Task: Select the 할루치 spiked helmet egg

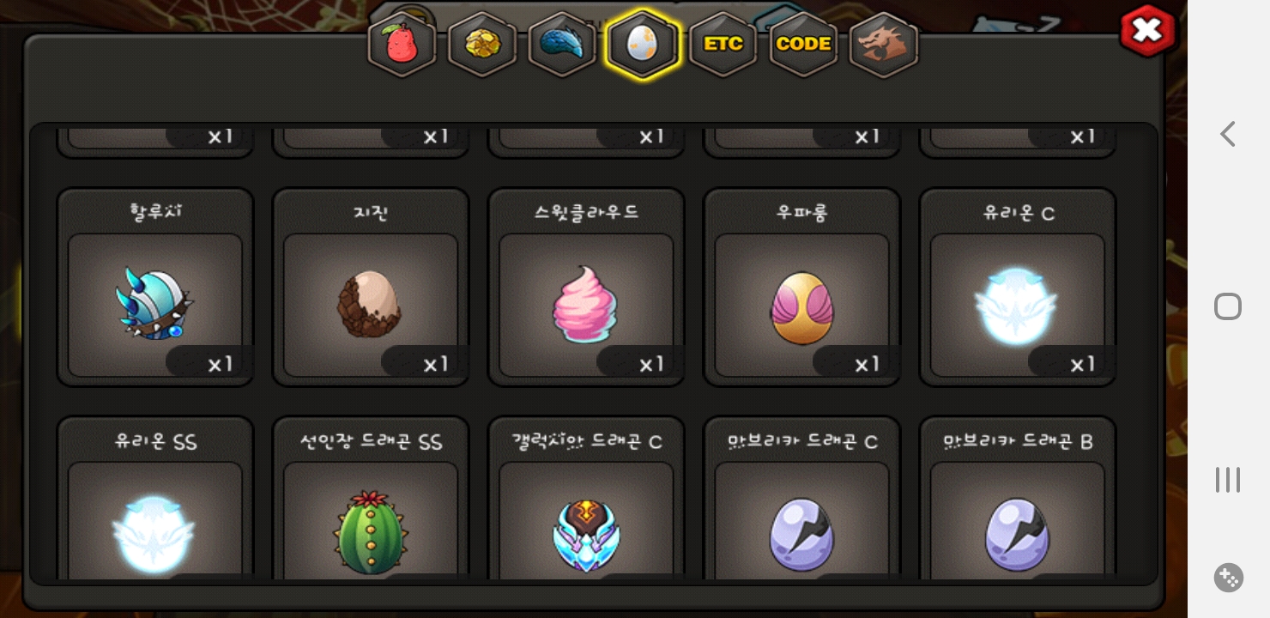Action: click(x=155, y=288)
